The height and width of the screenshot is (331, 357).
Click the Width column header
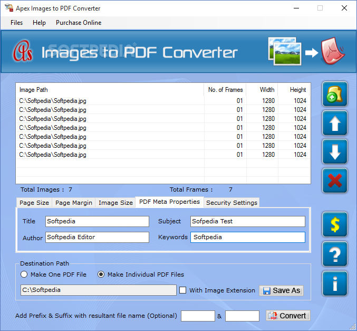[262, 90]
